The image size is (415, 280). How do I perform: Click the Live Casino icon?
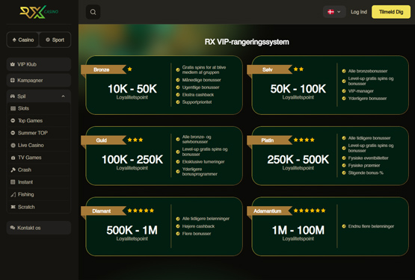coord(13,145)
